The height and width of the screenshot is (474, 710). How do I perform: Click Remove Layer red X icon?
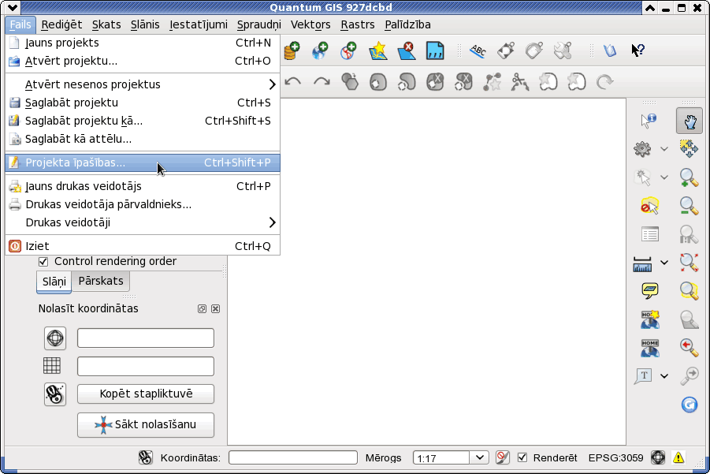[406, 50]
